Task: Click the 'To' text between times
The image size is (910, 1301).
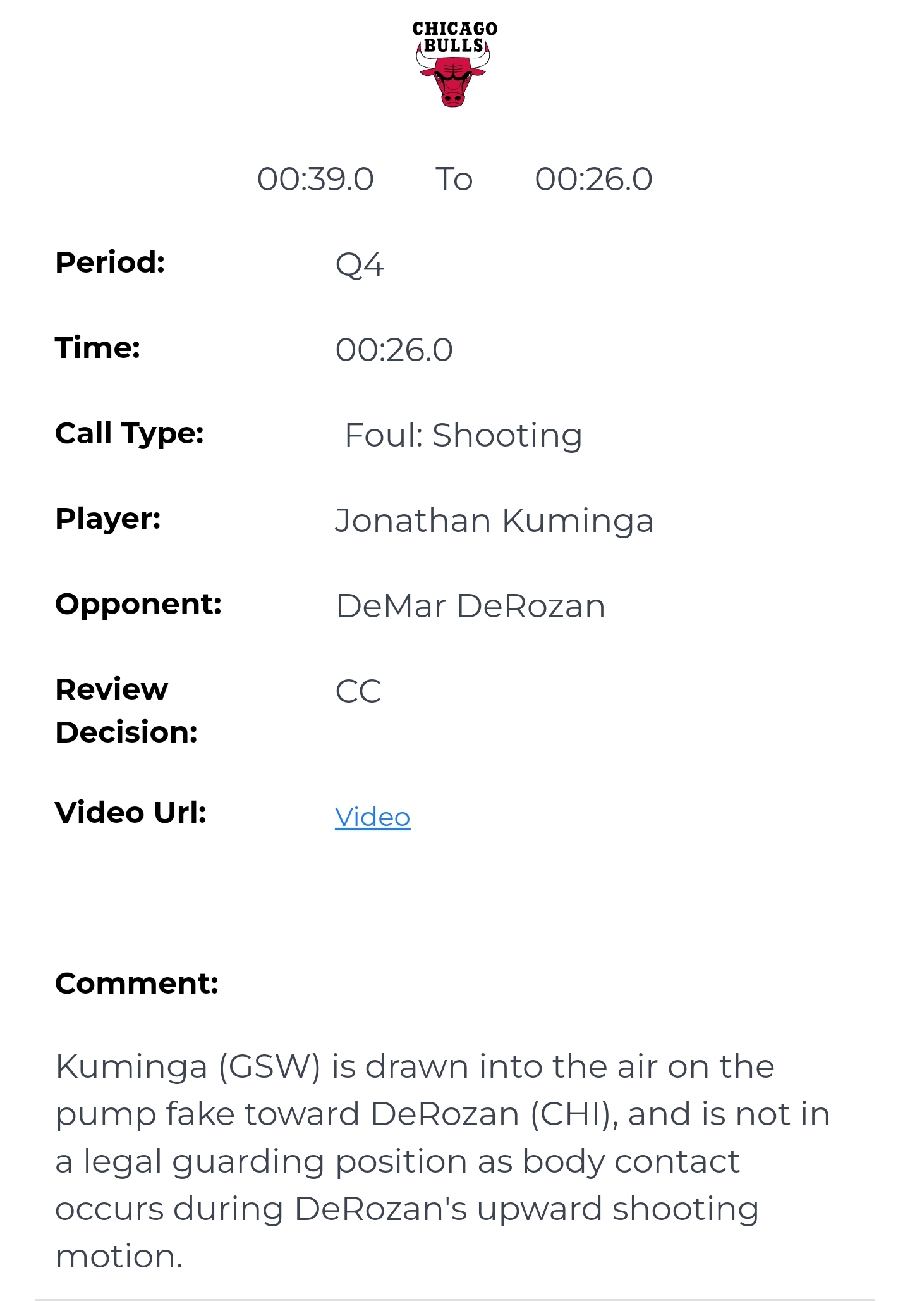Action: coord(454,179)
